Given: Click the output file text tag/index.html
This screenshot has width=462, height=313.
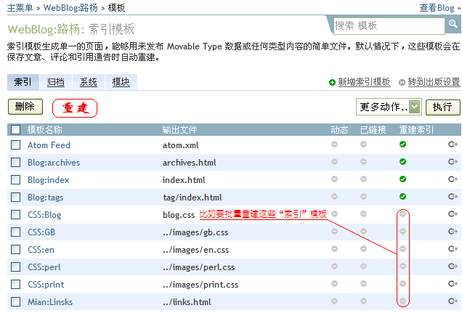Looking at the screenshot, I should click(x=192, y=198).
